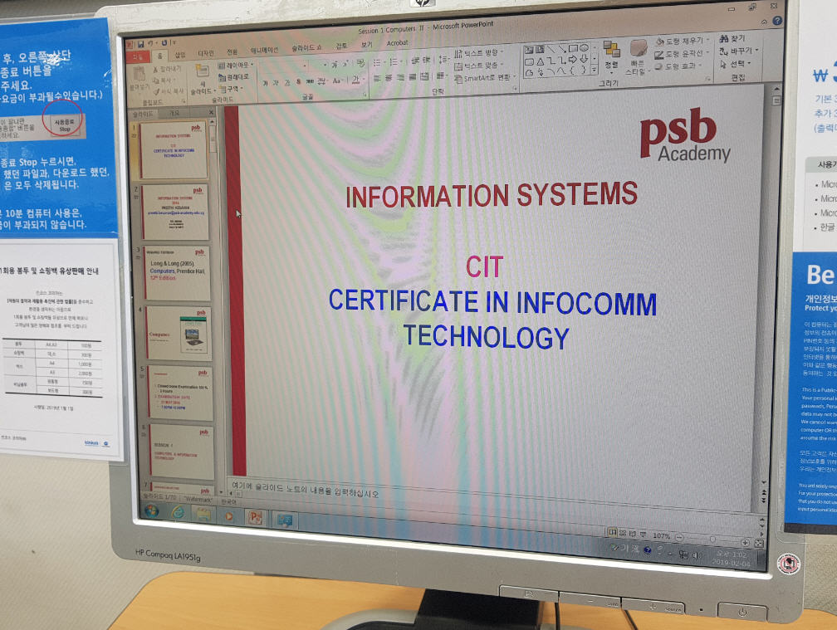
Task: Open the File (파일) tab
Action: [x=138, y=56]
